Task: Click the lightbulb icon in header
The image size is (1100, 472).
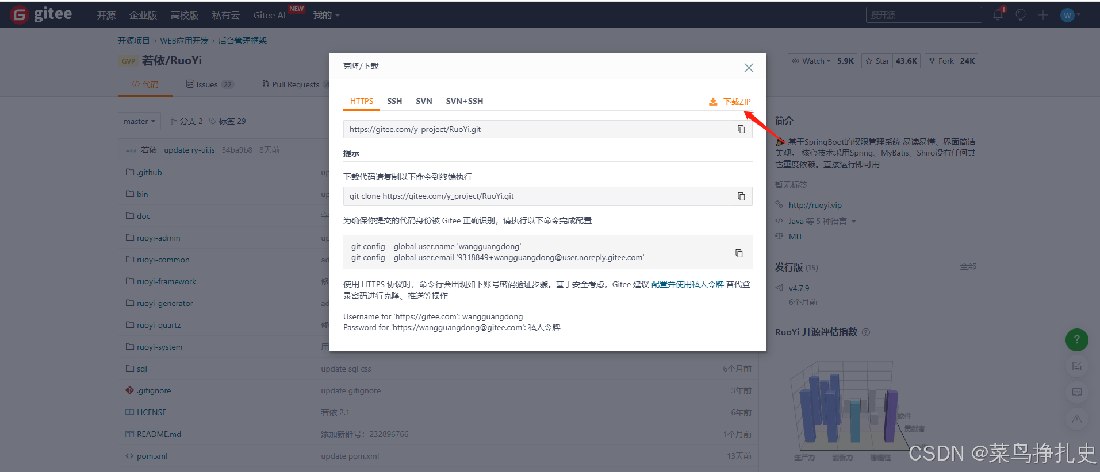Action: coord(1021,15)
